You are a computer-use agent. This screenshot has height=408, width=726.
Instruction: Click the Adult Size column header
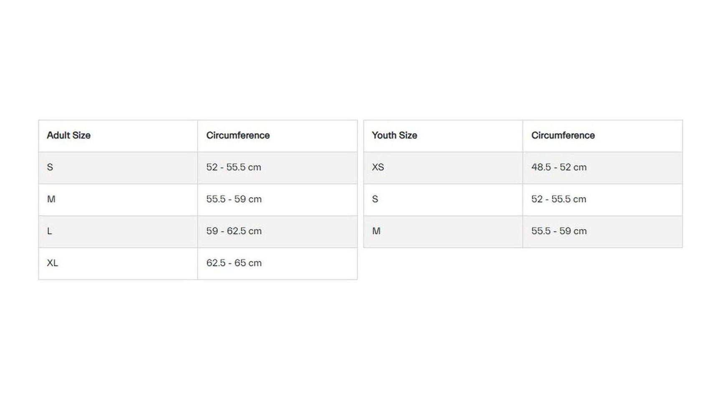pos(118,136)
